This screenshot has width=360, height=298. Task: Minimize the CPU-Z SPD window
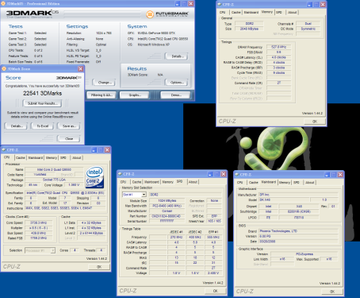click(210, 174)
